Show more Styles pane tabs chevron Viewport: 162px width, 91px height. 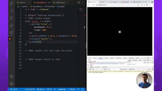tap(152, 60)
